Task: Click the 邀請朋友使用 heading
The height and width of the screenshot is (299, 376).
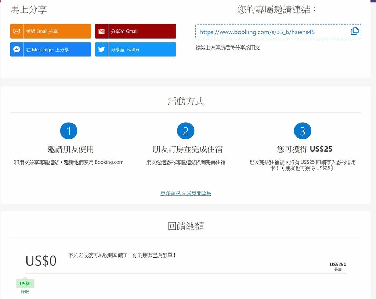Action: coord(71,149)
